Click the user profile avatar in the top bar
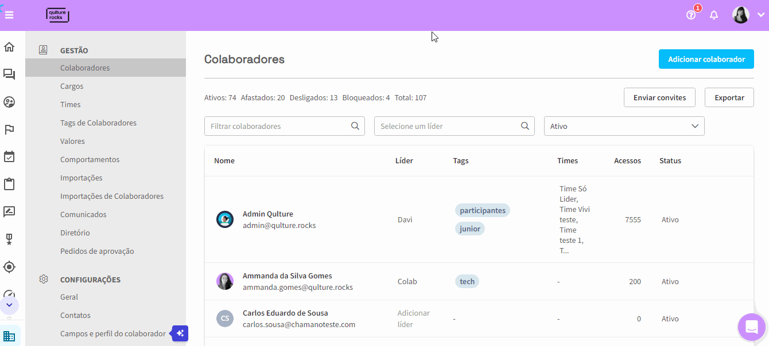 tap(741, 15)
